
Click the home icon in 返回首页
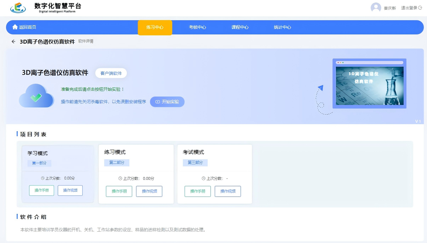pos(15,27)
